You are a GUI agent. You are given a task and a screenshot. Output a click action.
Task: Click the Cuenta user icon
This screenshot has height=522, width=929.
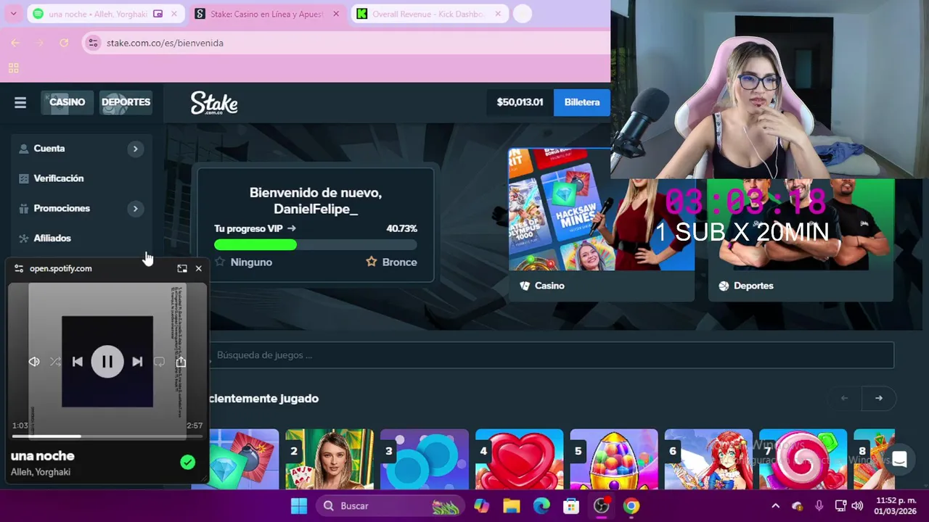(23, 149)
